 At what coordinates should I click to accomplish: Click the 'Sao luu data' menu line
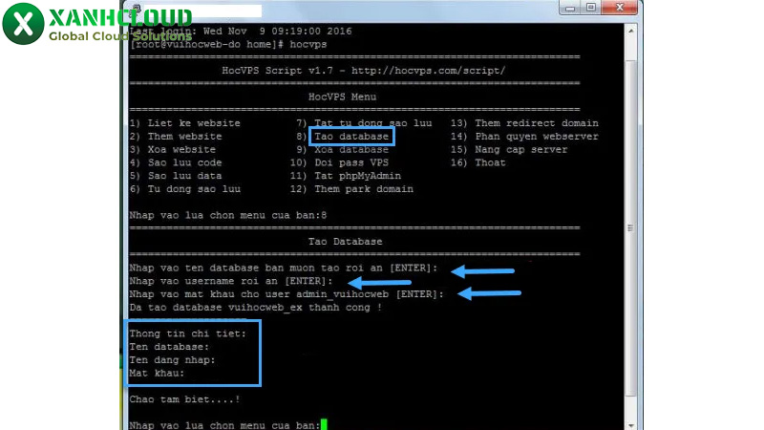click(x=176, y=176)
